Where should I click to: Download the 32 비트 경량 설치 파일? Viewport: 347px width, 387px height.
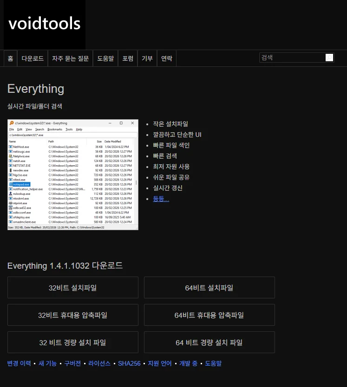coord(73,342)
